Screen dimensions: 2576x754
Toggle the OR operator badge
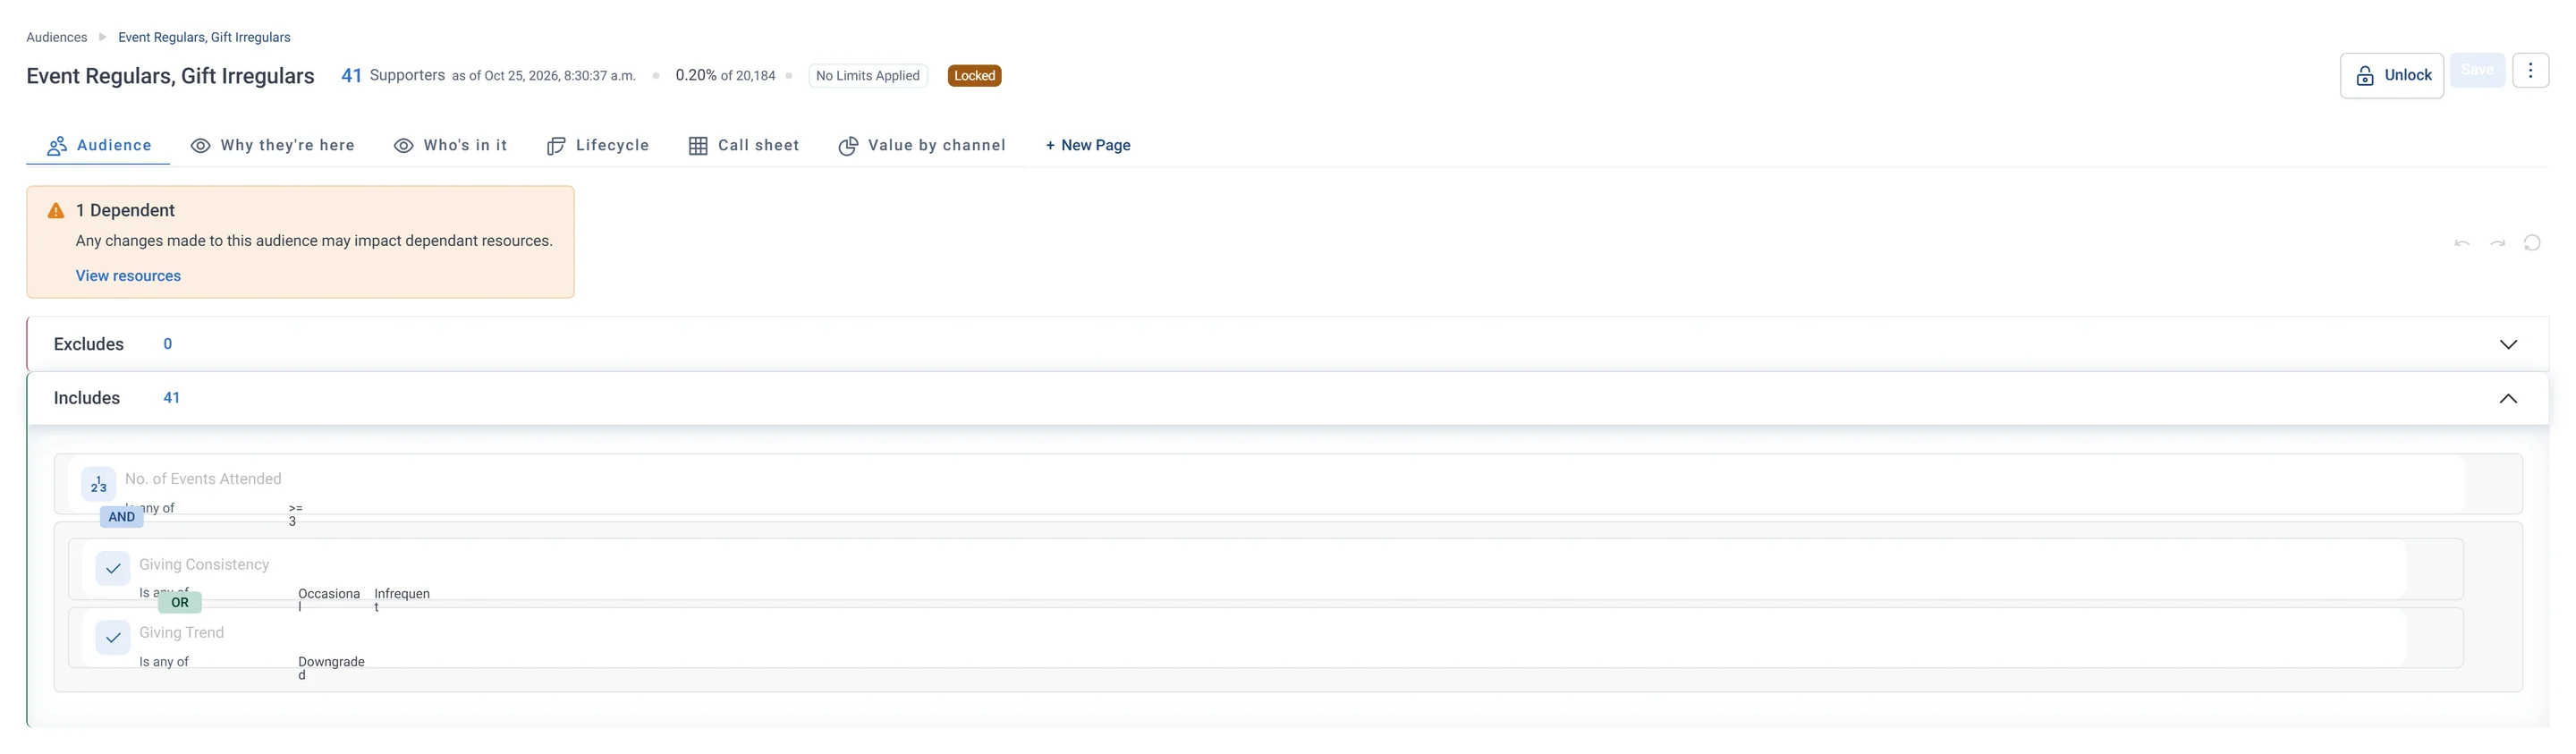point(180,603)
